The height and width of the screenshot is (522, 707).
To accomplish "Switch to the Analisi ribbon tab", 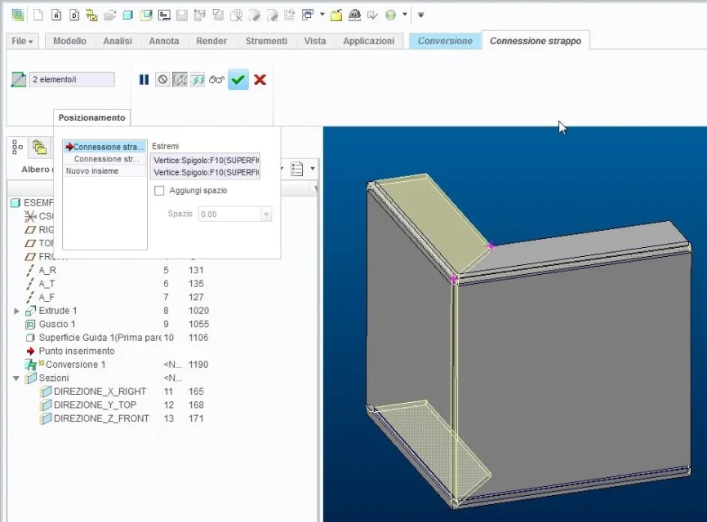I will point(118,41).
